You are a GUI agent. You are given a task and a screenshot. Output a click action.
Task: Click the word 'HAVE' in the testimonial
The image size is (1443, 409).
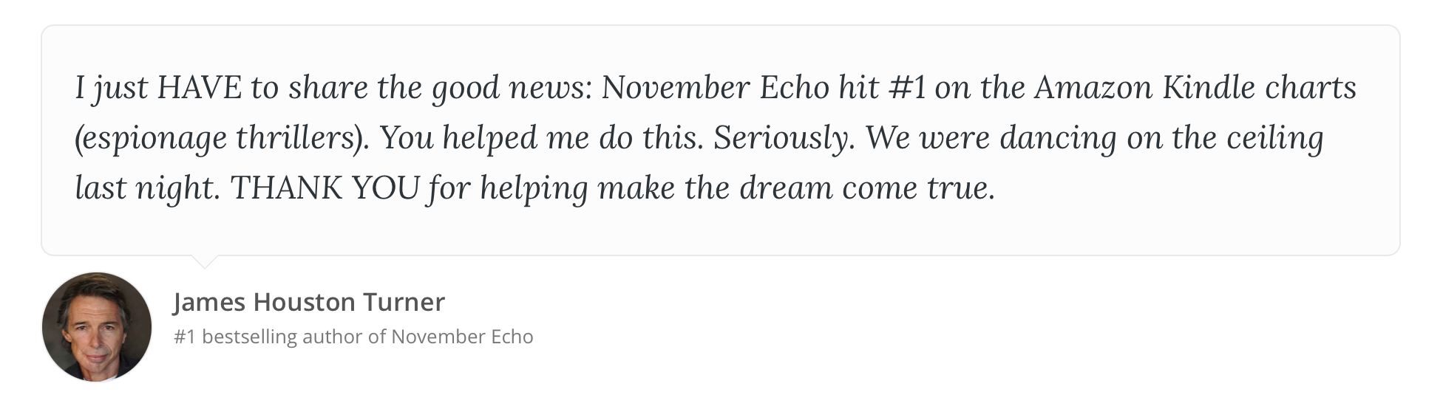pos(200,88)
